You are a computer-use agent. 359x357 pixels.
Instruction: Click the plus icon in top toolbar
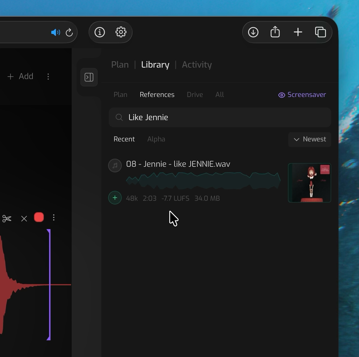coord(298,32)
